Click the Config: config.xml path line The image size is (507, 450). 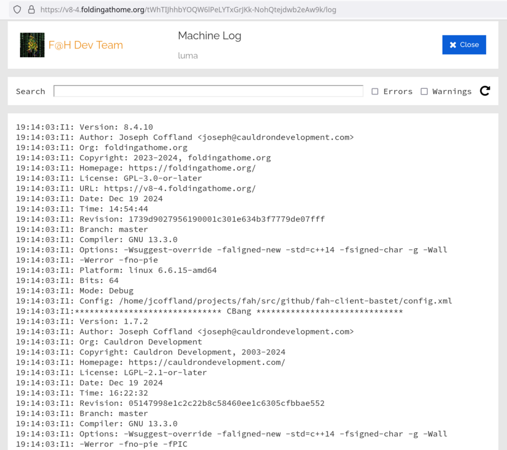pyautogui.click(x=234, y=301)
